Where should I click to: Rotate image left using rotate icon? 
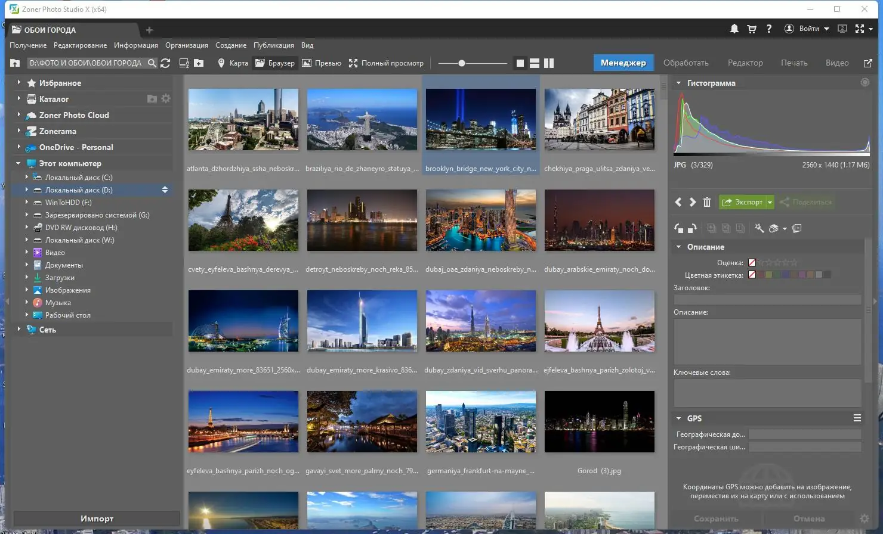678,228
